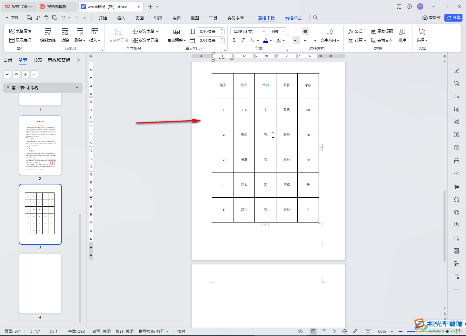Click 拼写检查: 打开 in status bar

[154, 331]
